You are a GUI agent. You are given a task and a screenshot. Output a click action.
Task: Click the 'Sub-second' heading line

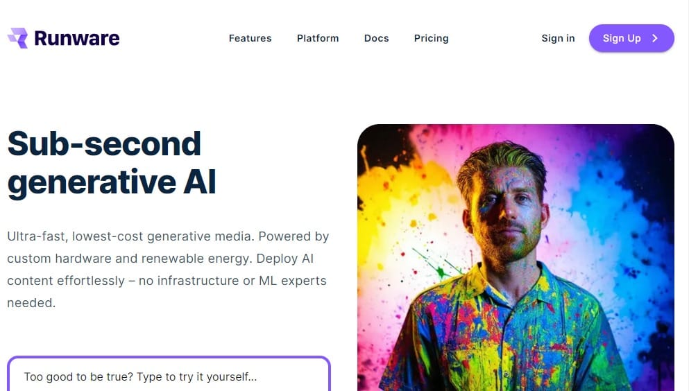[104, 144]
